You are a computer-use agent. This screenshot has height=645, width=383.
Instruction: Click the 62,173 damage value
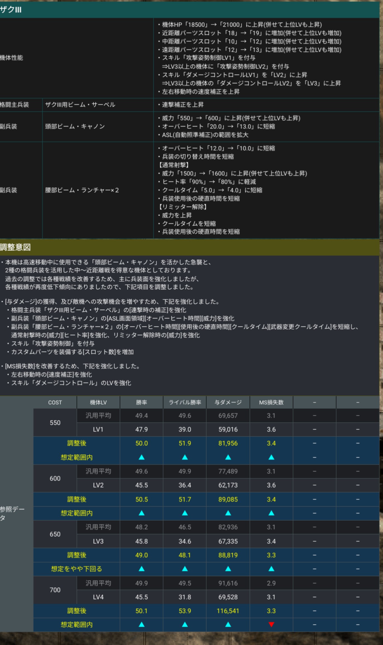coord(228,485)
